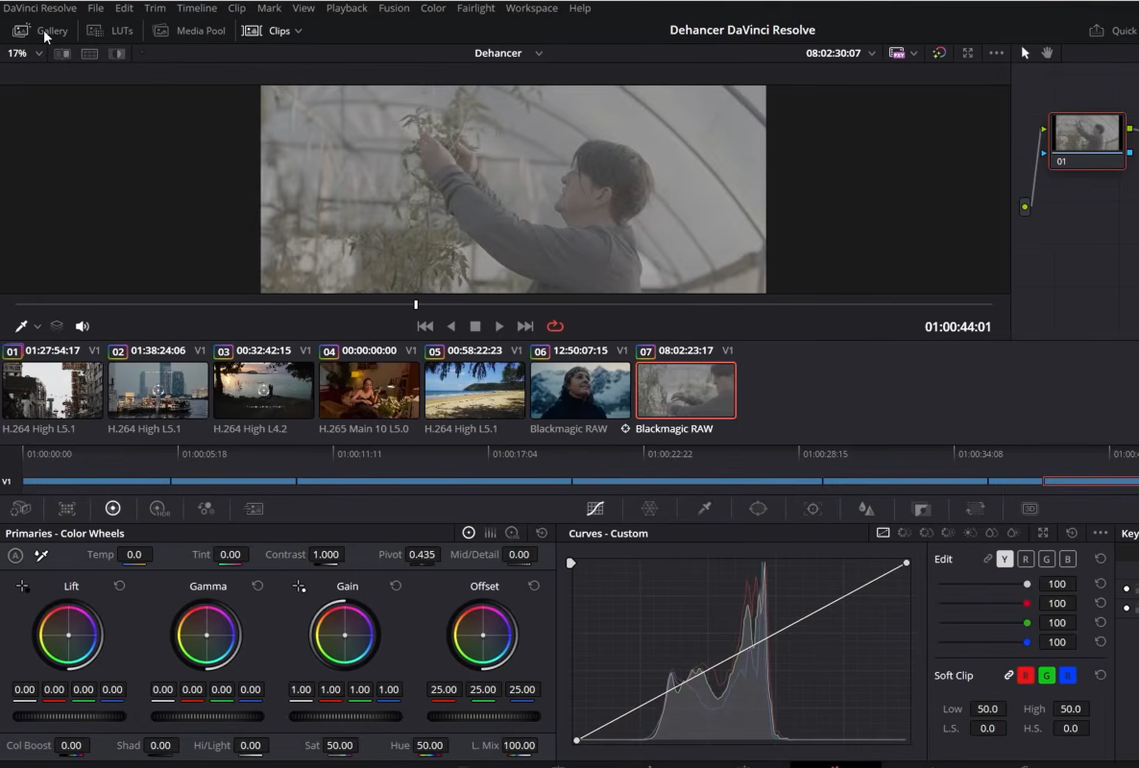Image resolution: width=1139 pixels, height=768 pixels.
Task: Open the Key palette icon
Action: [x=921, y=509]
